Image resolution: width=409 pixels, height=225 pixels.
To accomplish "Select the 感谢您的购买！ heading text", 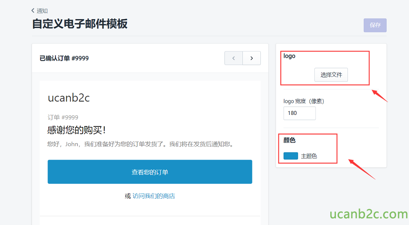I will pos(76,130).
